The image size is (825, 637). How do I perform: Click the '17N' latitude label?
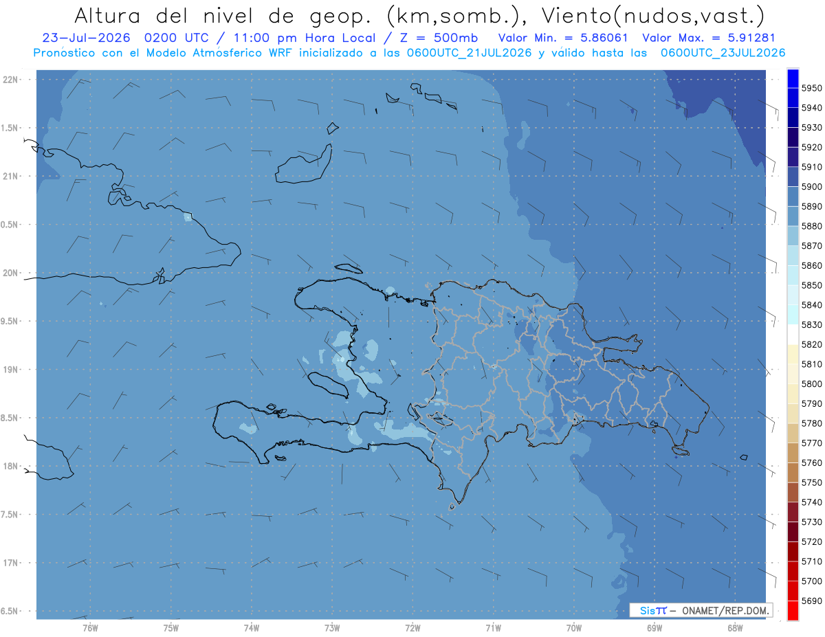[x=10, y=562]
